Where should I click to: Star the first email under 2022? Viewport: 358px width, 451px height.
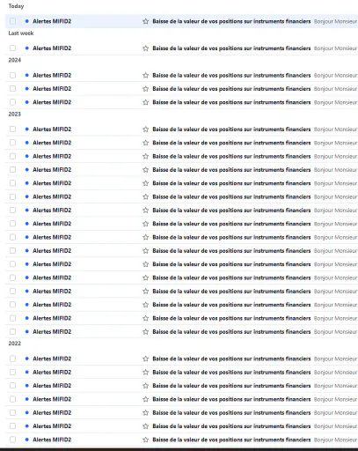pos(145,359)
